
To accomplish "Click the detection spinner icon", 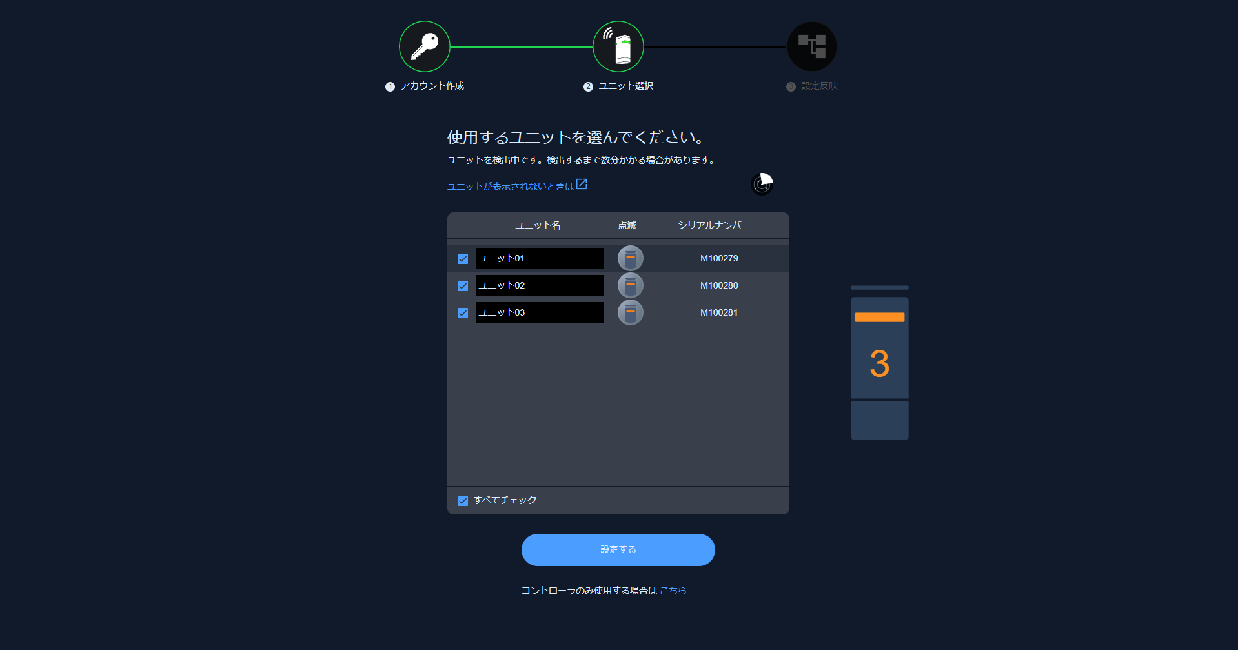I will click(x=762, y=184).
